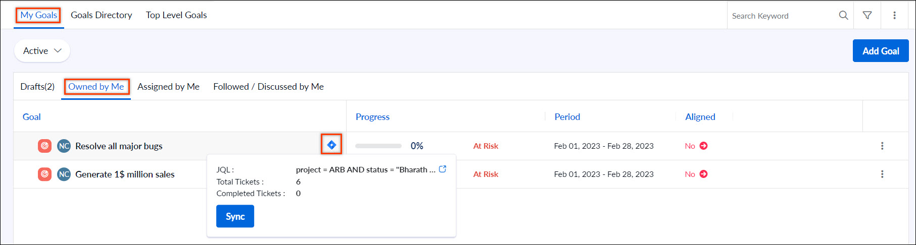Click red arrow beside Aligned No in first row
Image resolution: width=916 pixels, height=245 pixels.
click(703, 146)
